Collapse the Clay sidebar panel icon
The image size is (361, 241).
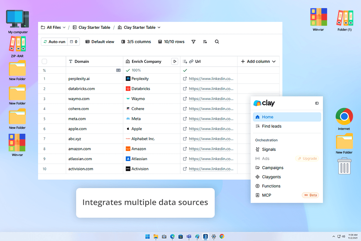tap(317, 103)
